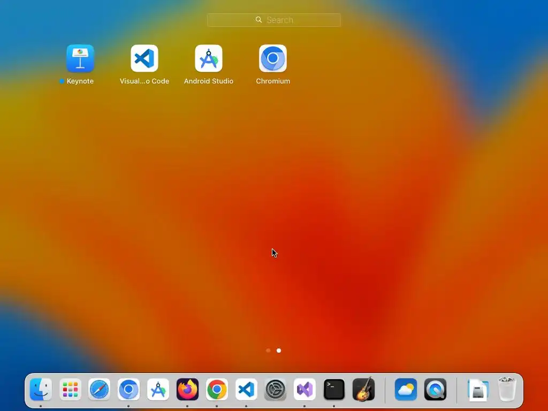Open Finder in the Dock

point(41,390)
